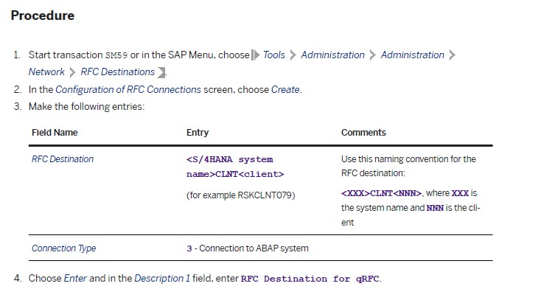Click the Create term in step 2
Screen dimensions: 541x289
[285, 89]
